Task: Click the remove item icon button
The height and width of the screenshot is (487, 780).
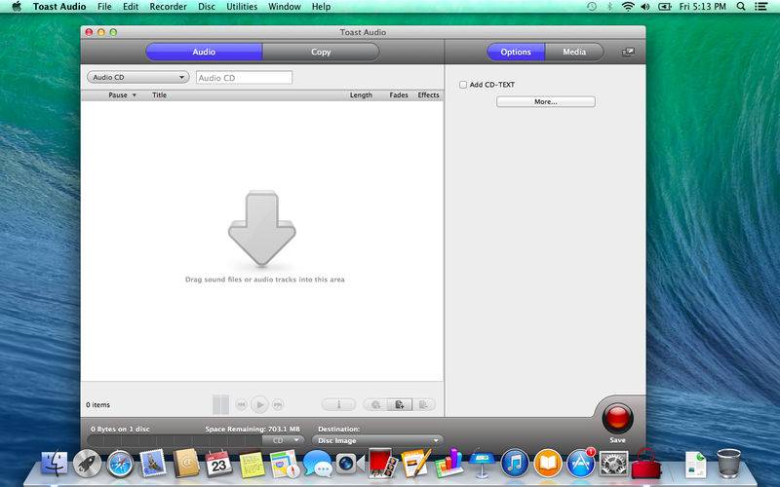Action: 423,404
